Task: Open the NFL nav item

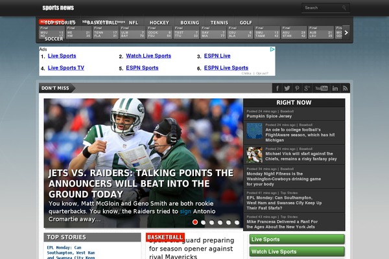Action: click(x=133, y=23)
